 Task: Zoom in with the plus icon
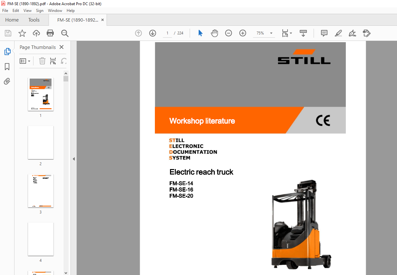click(x=243, y=33)
